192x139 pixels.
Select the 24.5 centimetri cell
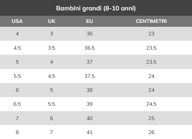[151, 104]
